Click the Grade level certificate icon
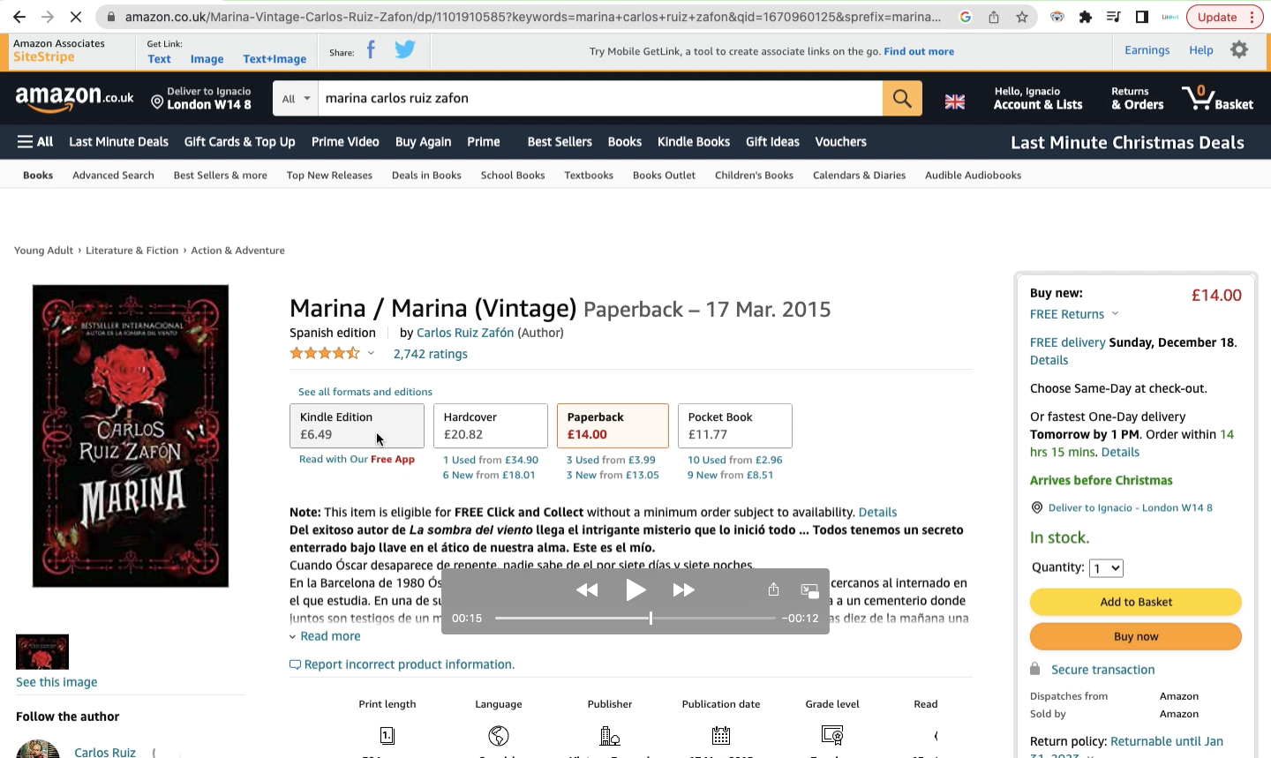The image size is (1271, 758). 832,735
